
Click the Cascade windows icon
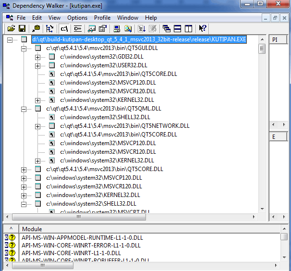[x=167, y=29]
